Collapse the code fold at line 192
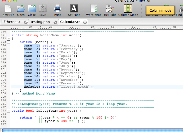This screenshot has height=132, width=183. point(9,39)
